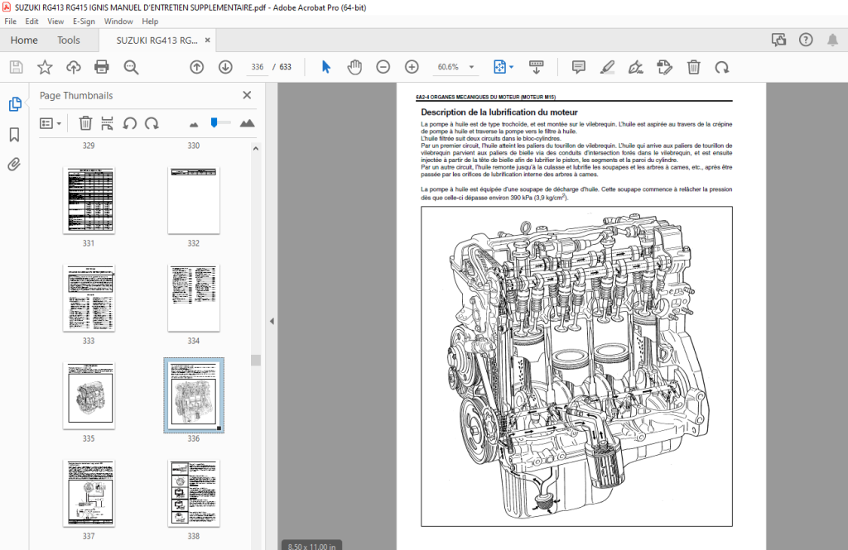The width and height of the screenshot is (848, 550).
Task: Bookmark file with the star icon
Action: tap(45, 67)
